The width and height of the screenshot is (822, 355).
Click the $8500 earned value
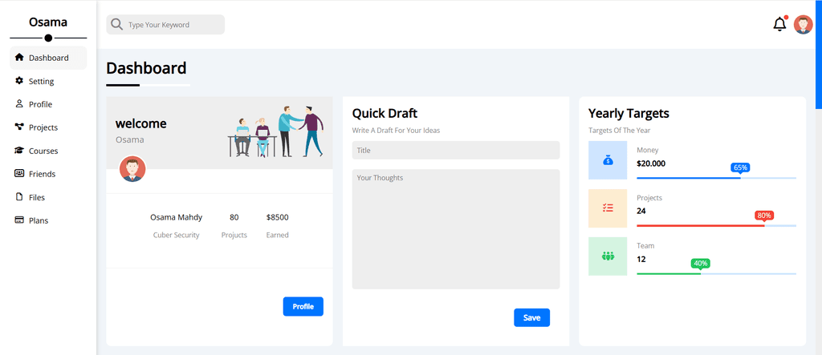click(277, 217)
